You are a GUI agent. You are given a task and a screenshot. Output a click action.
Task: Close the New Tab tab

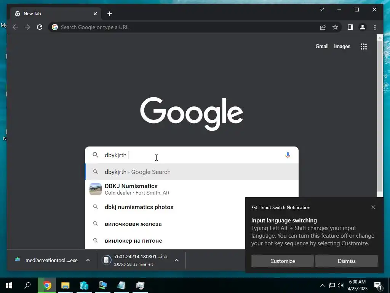click(x=95, y=14)
